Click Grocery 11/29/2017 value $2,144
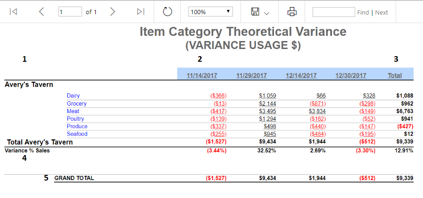The image size is (423, 198). pyautogui.click(x=267, y=104)
